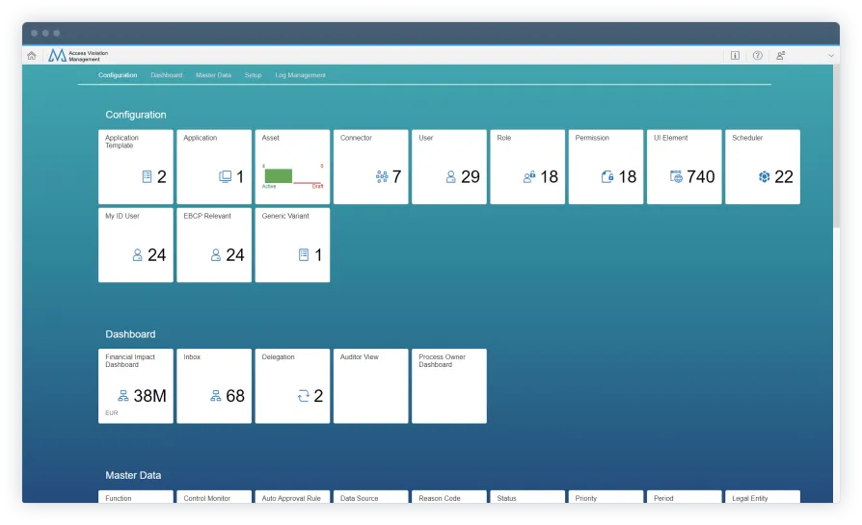862x525 pixels.
Task: Open the Delegation tile
Action: click(292, 385)
